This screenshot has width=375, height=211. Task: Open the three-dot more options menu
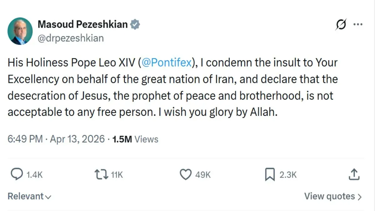(358, 24)
